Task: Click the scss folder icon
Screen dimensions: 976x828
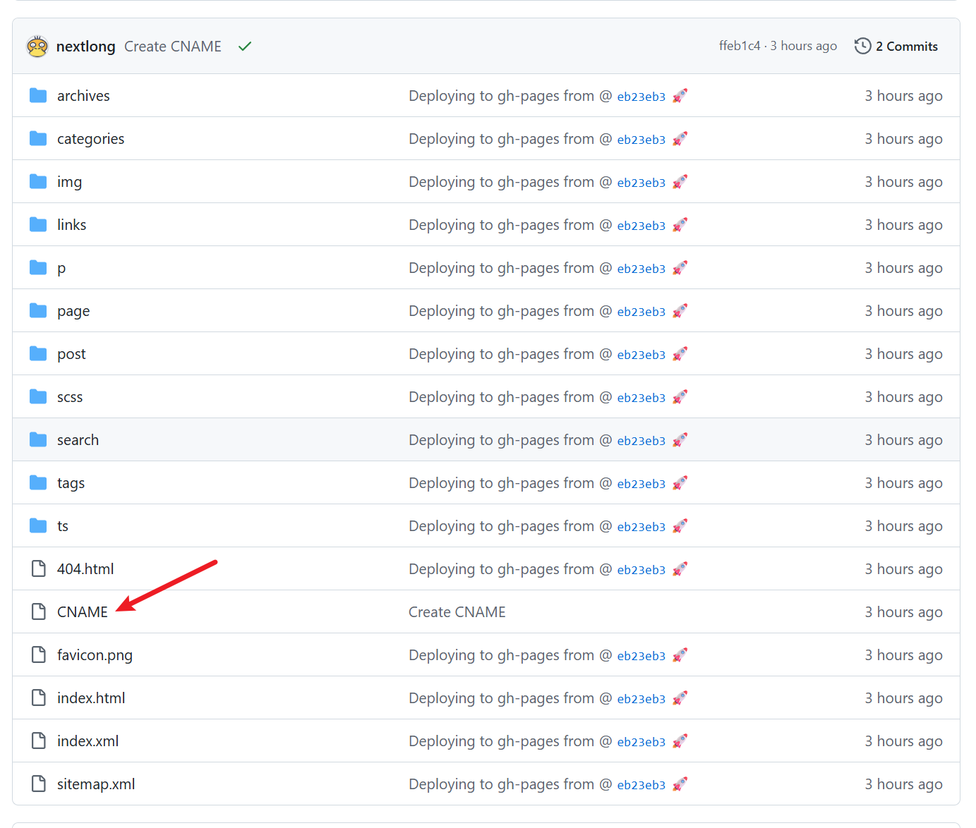Action: [38, 397]
